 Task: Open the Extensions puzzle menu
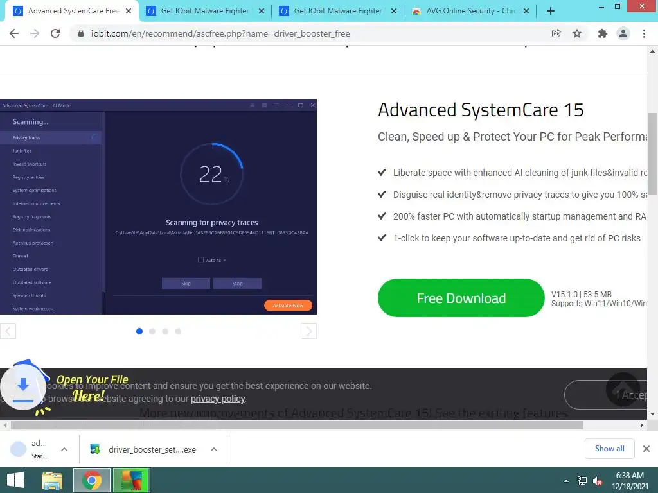point(603,33)
